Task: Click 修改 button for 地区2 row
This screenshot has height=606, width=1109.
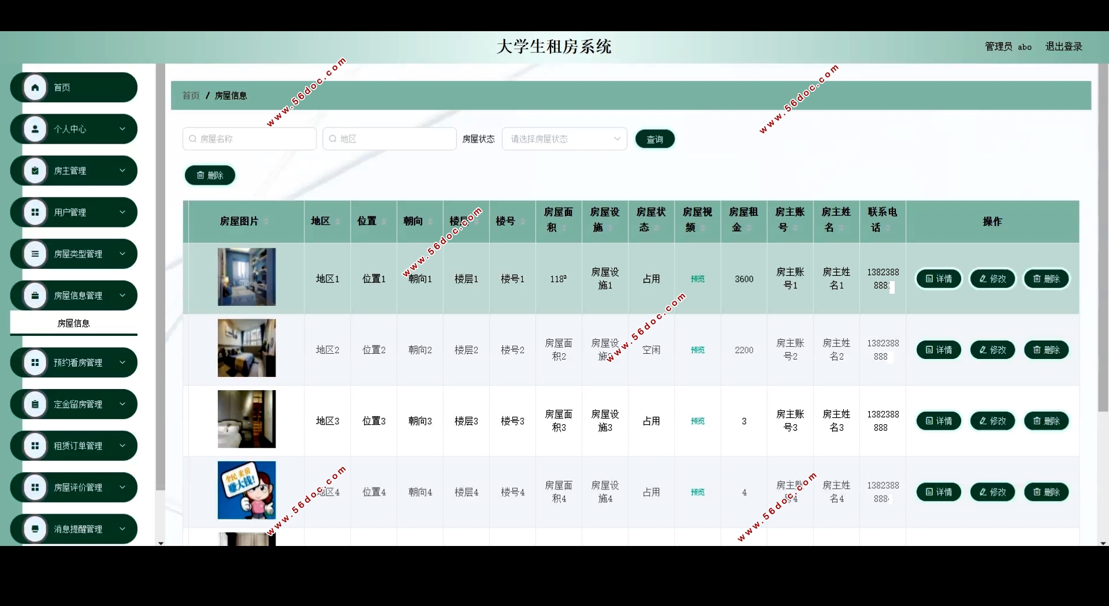Action: point(992,350)
